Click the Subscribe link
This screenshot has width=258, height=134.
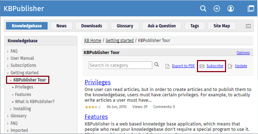[x=215, y=66]
